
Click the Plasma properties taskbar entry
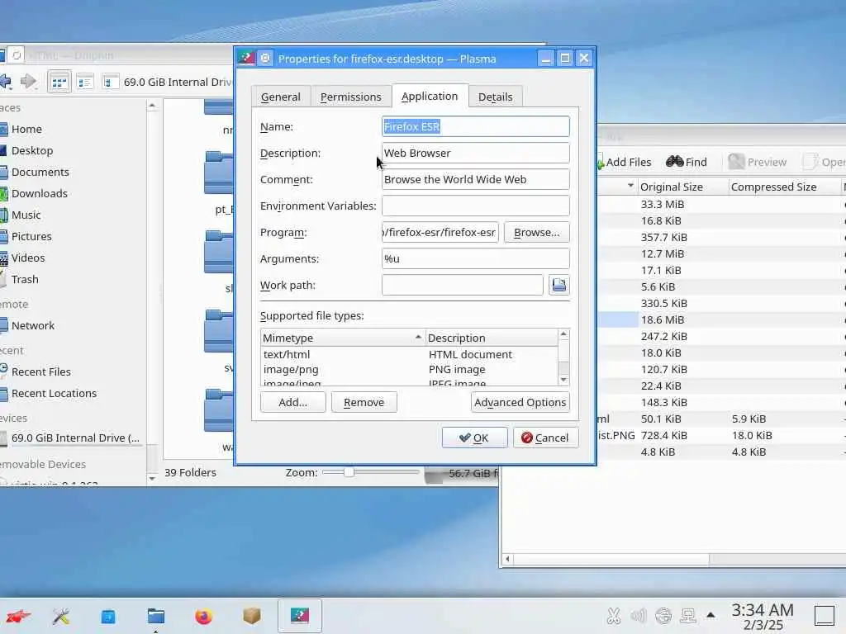(x=299, y=616)
